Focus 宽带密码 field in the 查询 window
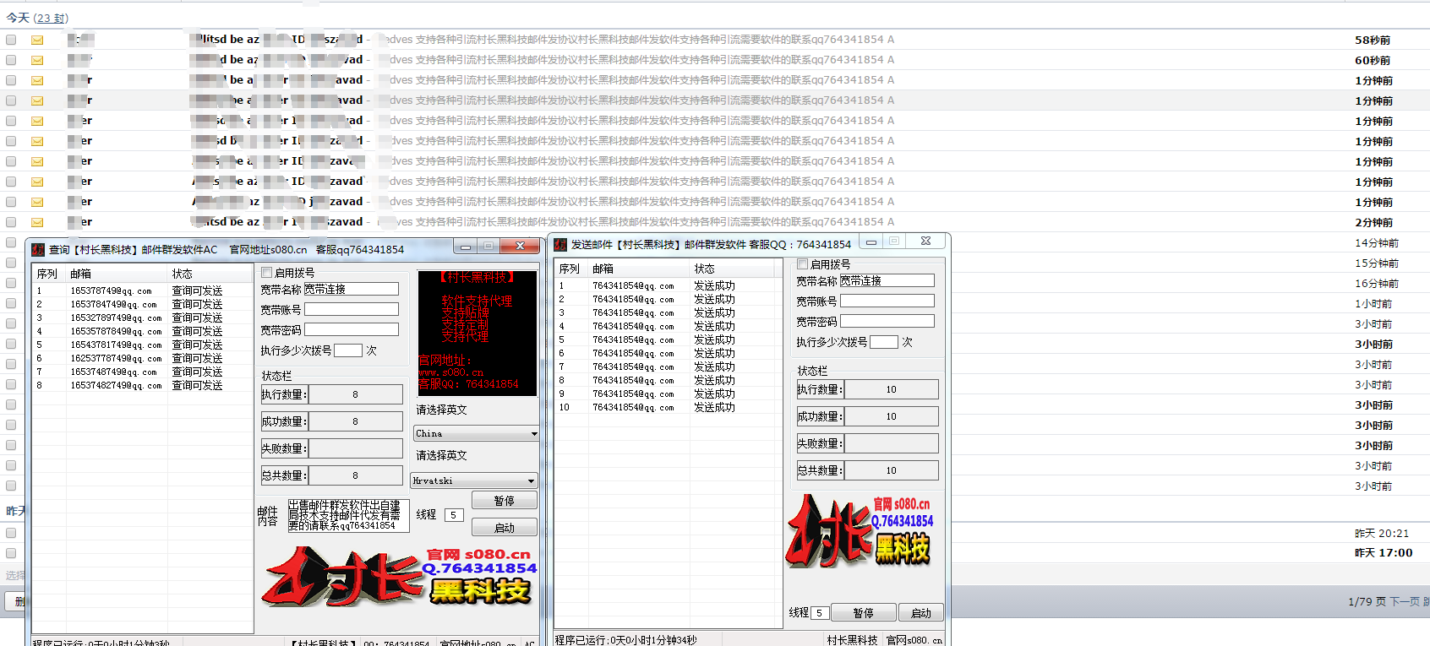 coord(351,329)
